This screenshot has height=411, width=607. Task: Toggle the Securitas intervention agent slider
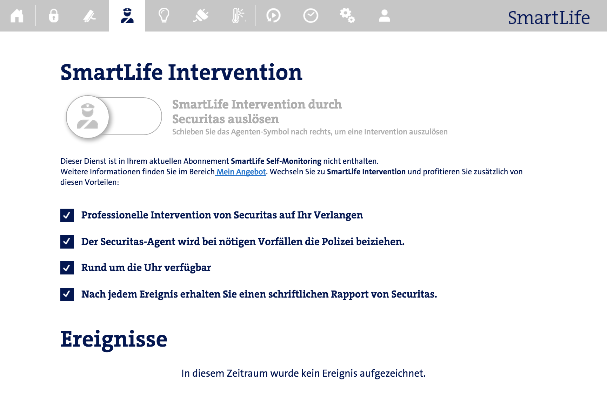[x=88, y=117]
